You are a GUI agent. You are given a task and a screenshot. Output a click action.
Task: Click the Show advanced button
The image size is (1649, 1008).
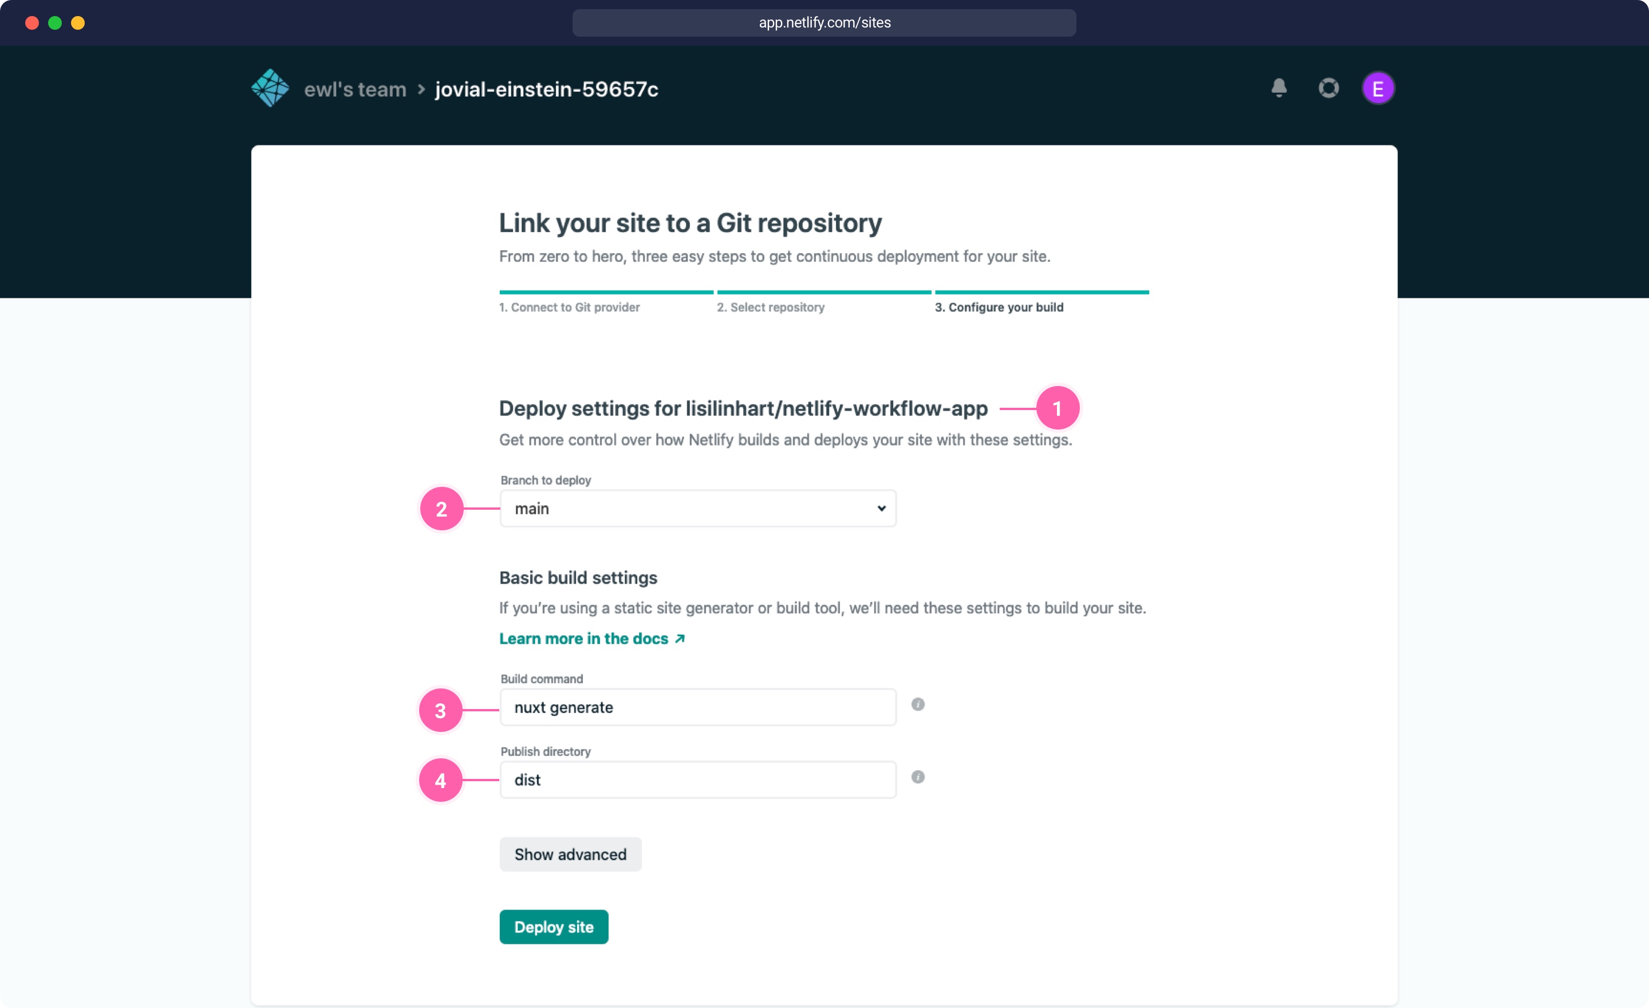point(570,854)
